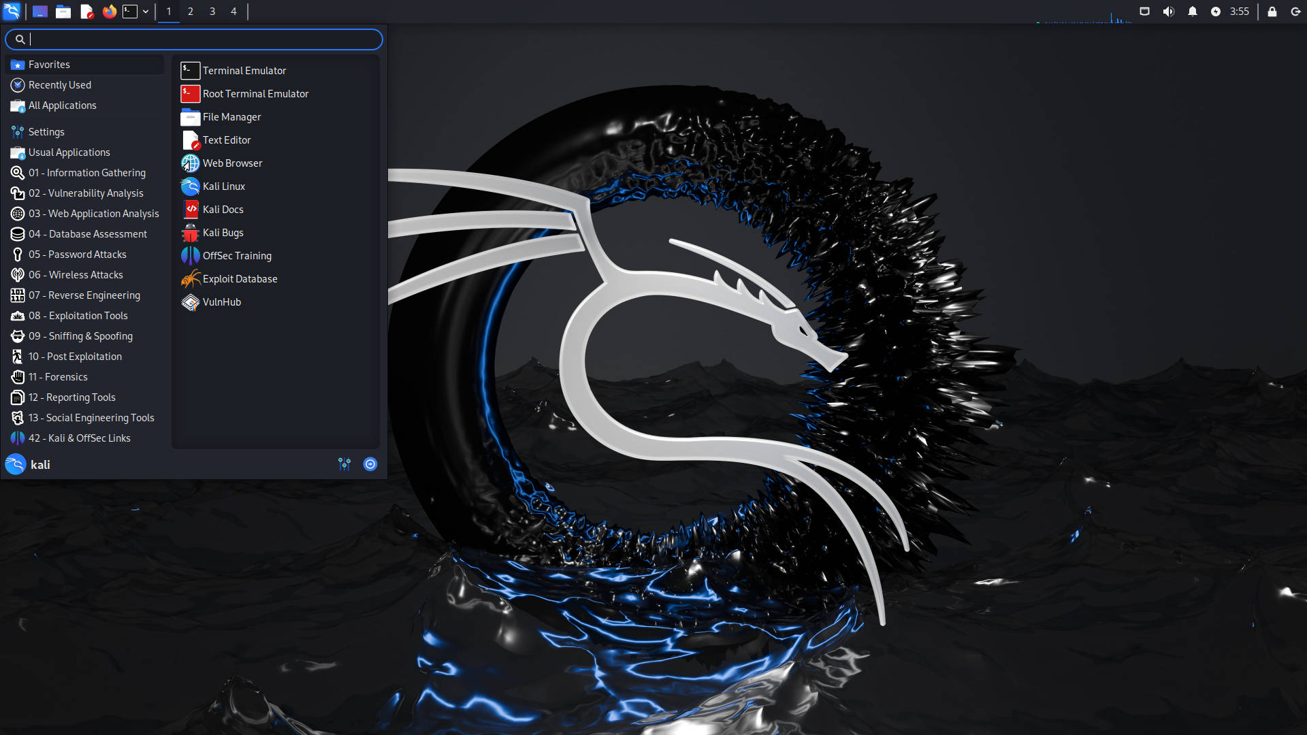Viewport: 1307px width, 735px height.
Task: Open system Settings panel
Action: pos(46,131)
